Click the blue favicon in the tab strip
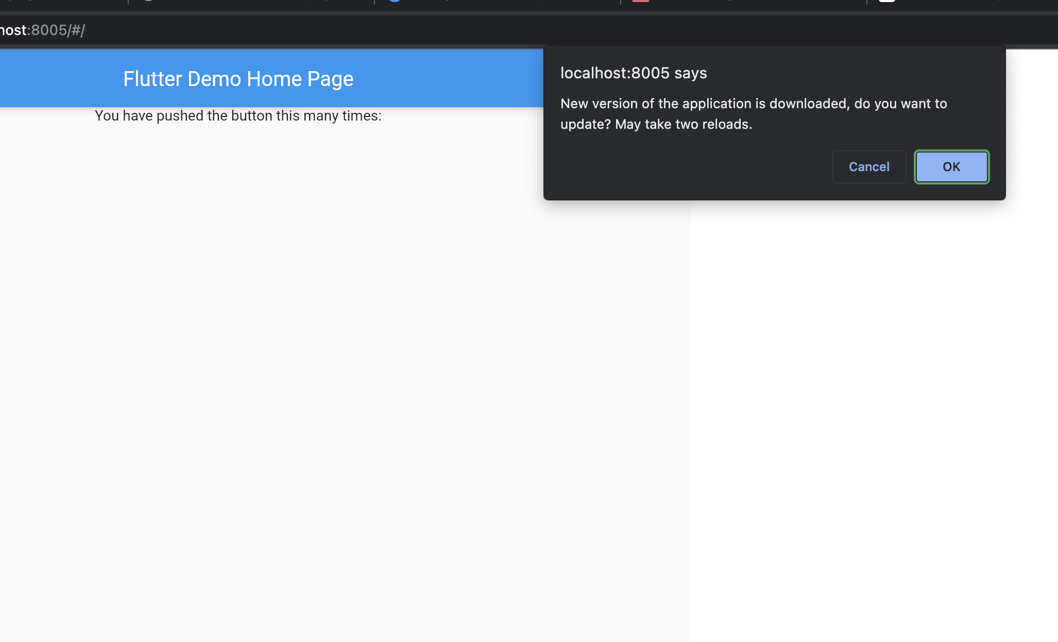This screenshot has height=642, width=1058. (395, 1)
